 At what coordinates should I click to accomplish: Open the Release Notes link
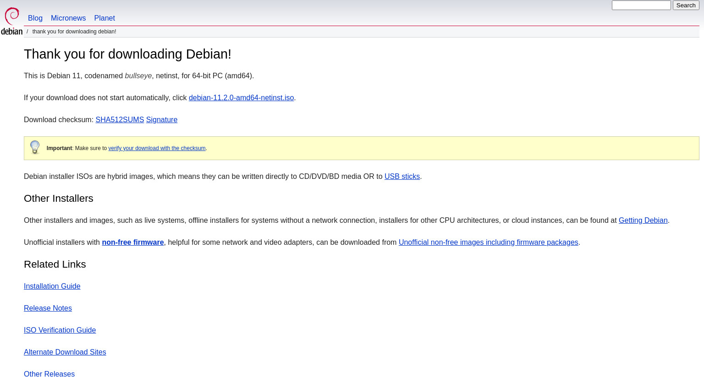coord(48,308)
